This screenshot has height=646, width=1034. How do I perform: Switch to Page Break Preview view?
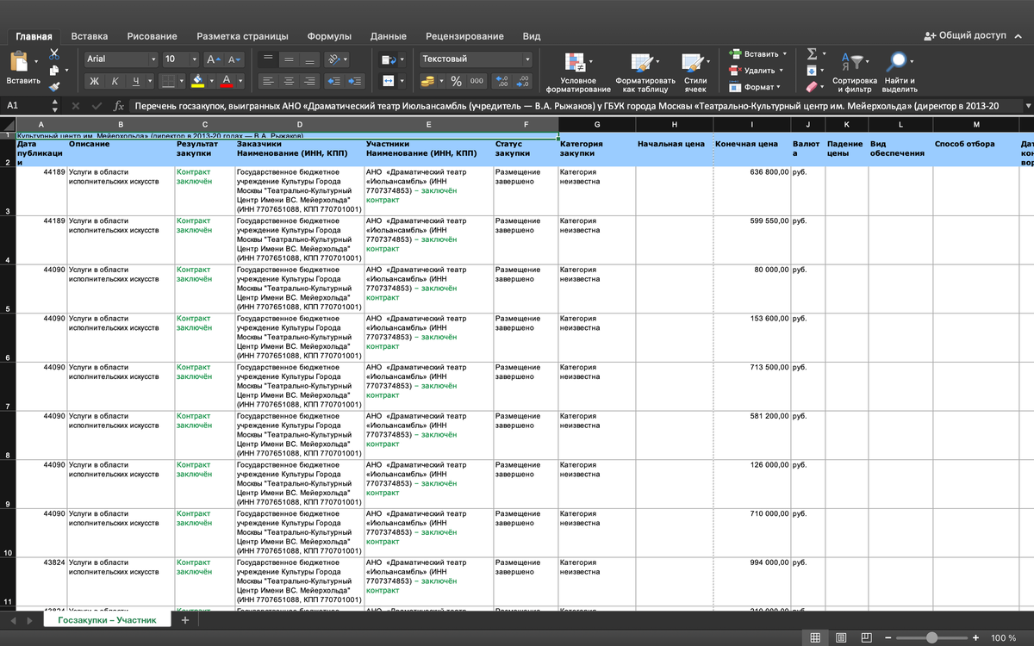click(x=868, y=637)
